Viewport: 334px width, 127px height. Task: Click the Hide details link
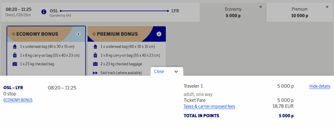[x=319, y=86]
